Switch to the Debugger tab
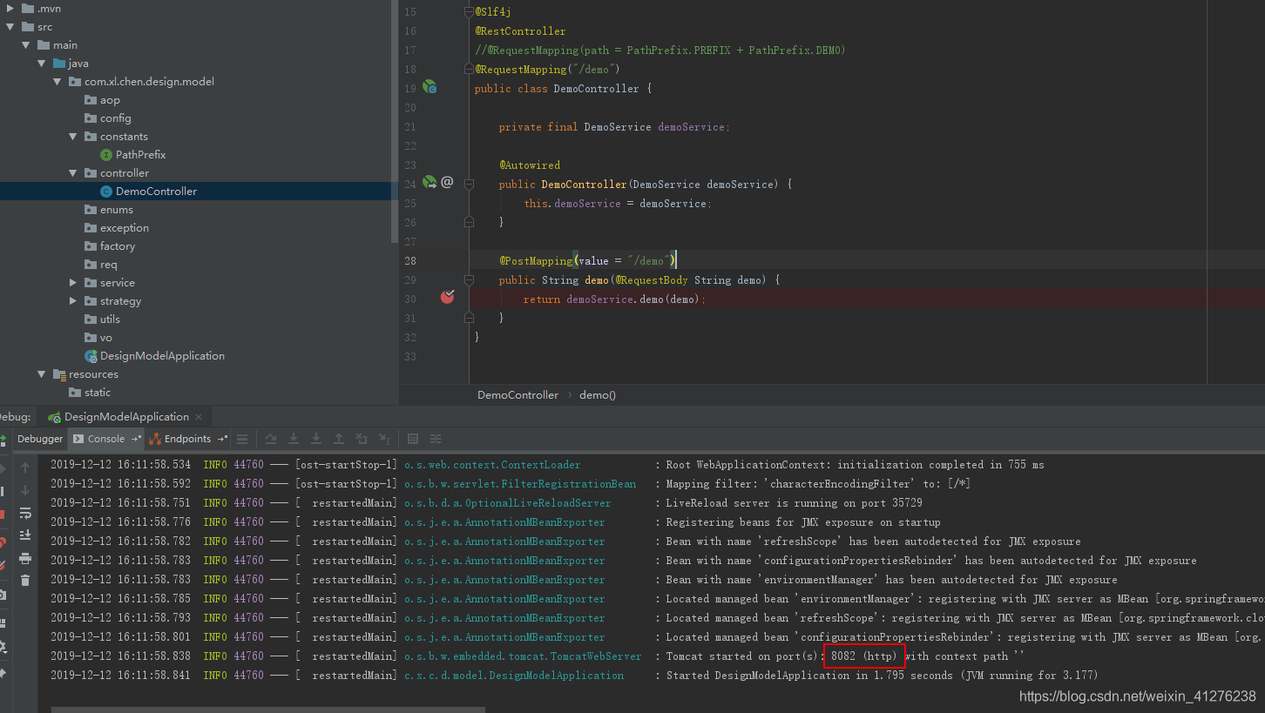Screen dimensions: 1265x713 (x=40, y=439)
